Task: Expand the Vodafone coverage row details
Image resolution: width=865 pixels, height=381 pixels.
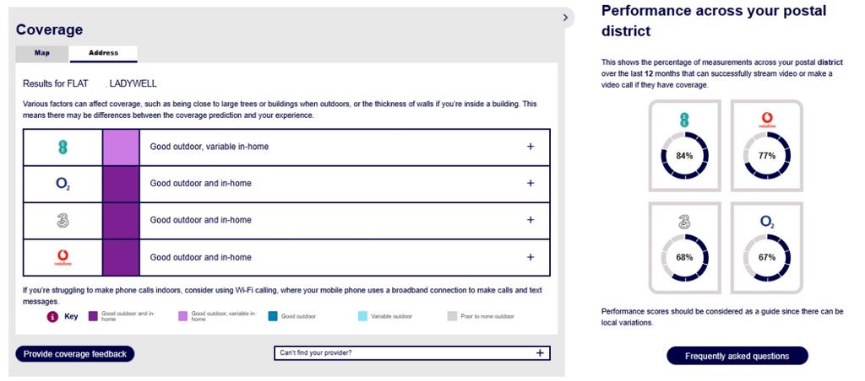Action: pos(530,257)
